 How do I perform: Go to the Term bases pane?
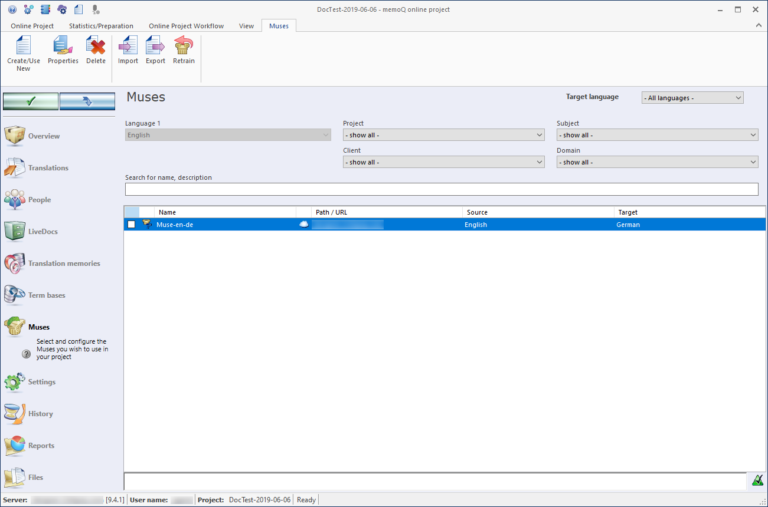(x=47, y=295)
